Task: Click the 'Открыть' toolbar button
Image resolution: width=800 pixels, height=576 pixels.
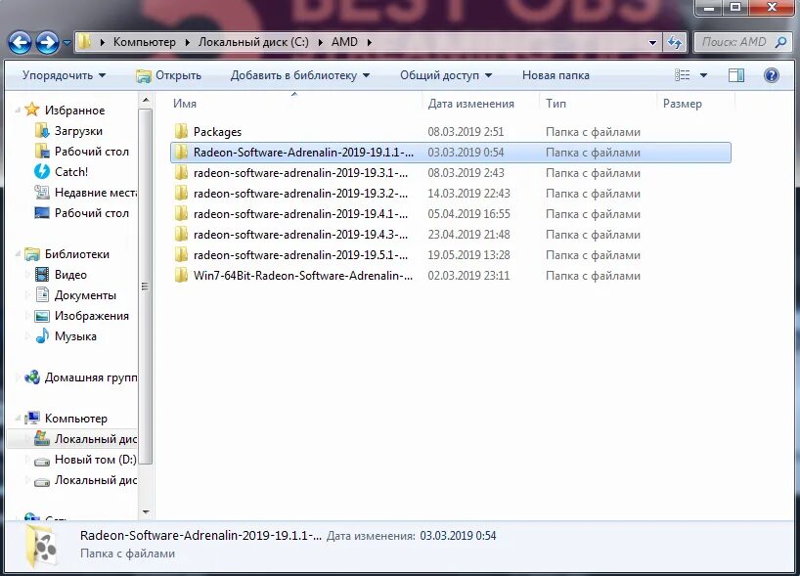Action: tap(169, 75)
